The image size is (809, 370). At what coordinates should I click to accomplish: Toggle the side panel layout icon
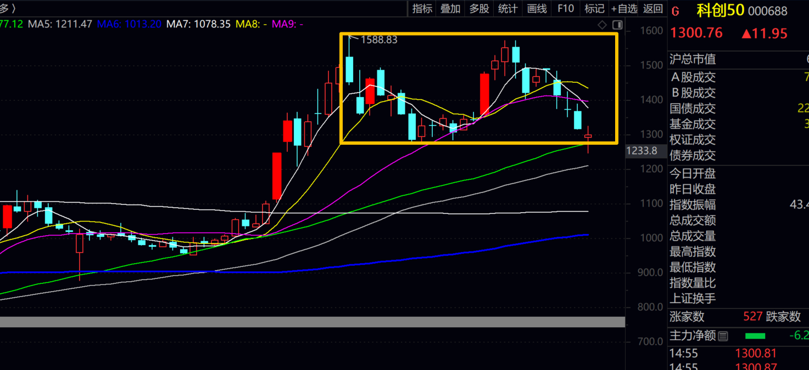click(617, 25)
